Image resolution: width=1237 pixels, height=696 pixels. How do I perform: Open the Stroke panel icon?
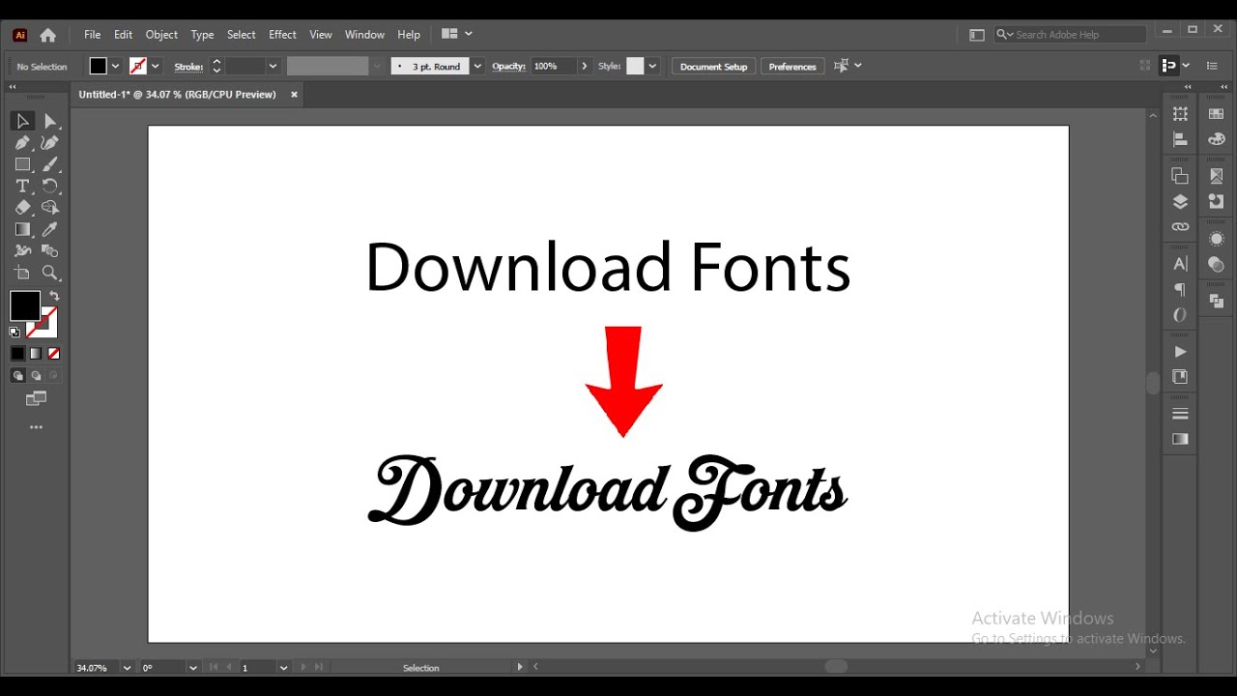(x=1180, y=414)
